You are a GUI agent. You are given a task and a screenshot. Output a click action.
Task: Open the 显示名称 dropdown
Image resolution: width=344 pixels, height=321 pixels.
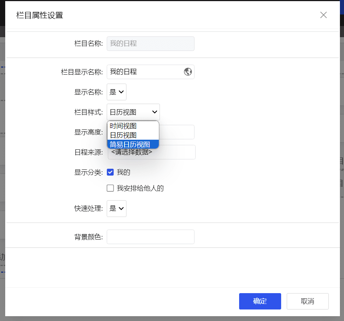[x=116, y=92]
